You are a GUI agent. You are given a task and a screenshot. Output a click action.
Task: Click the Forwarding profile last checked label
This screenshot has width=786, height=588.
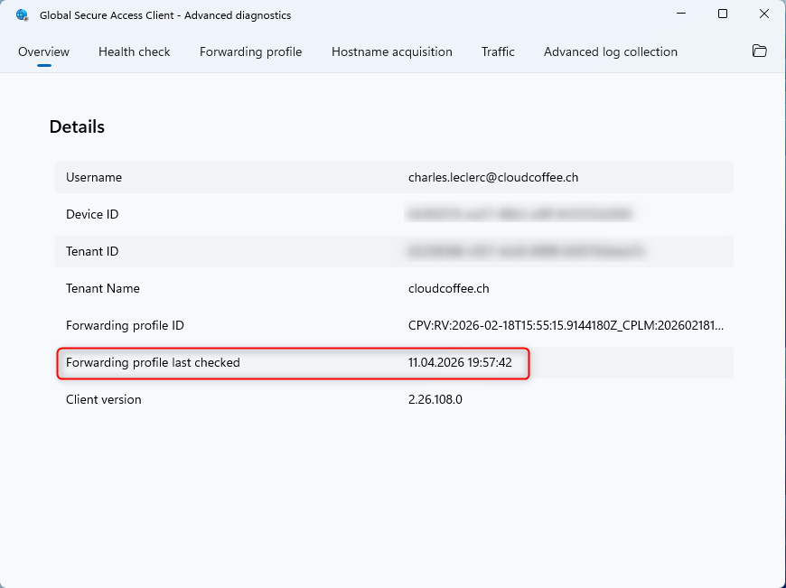click(x=153, y=362)
